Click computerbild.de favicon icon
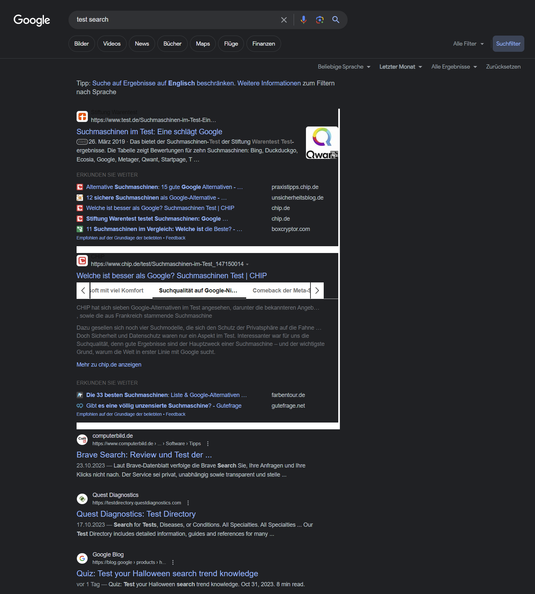This screenshot has height=594, width=535. (82, 439)
